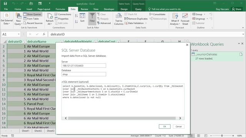Click Flash Fill
Image resolution: width=246 pixels, height=138 pixels.
(131, 14)
